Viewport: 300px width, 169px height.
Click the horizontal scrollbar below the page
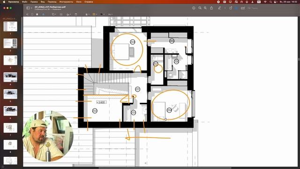coord(165,168)
